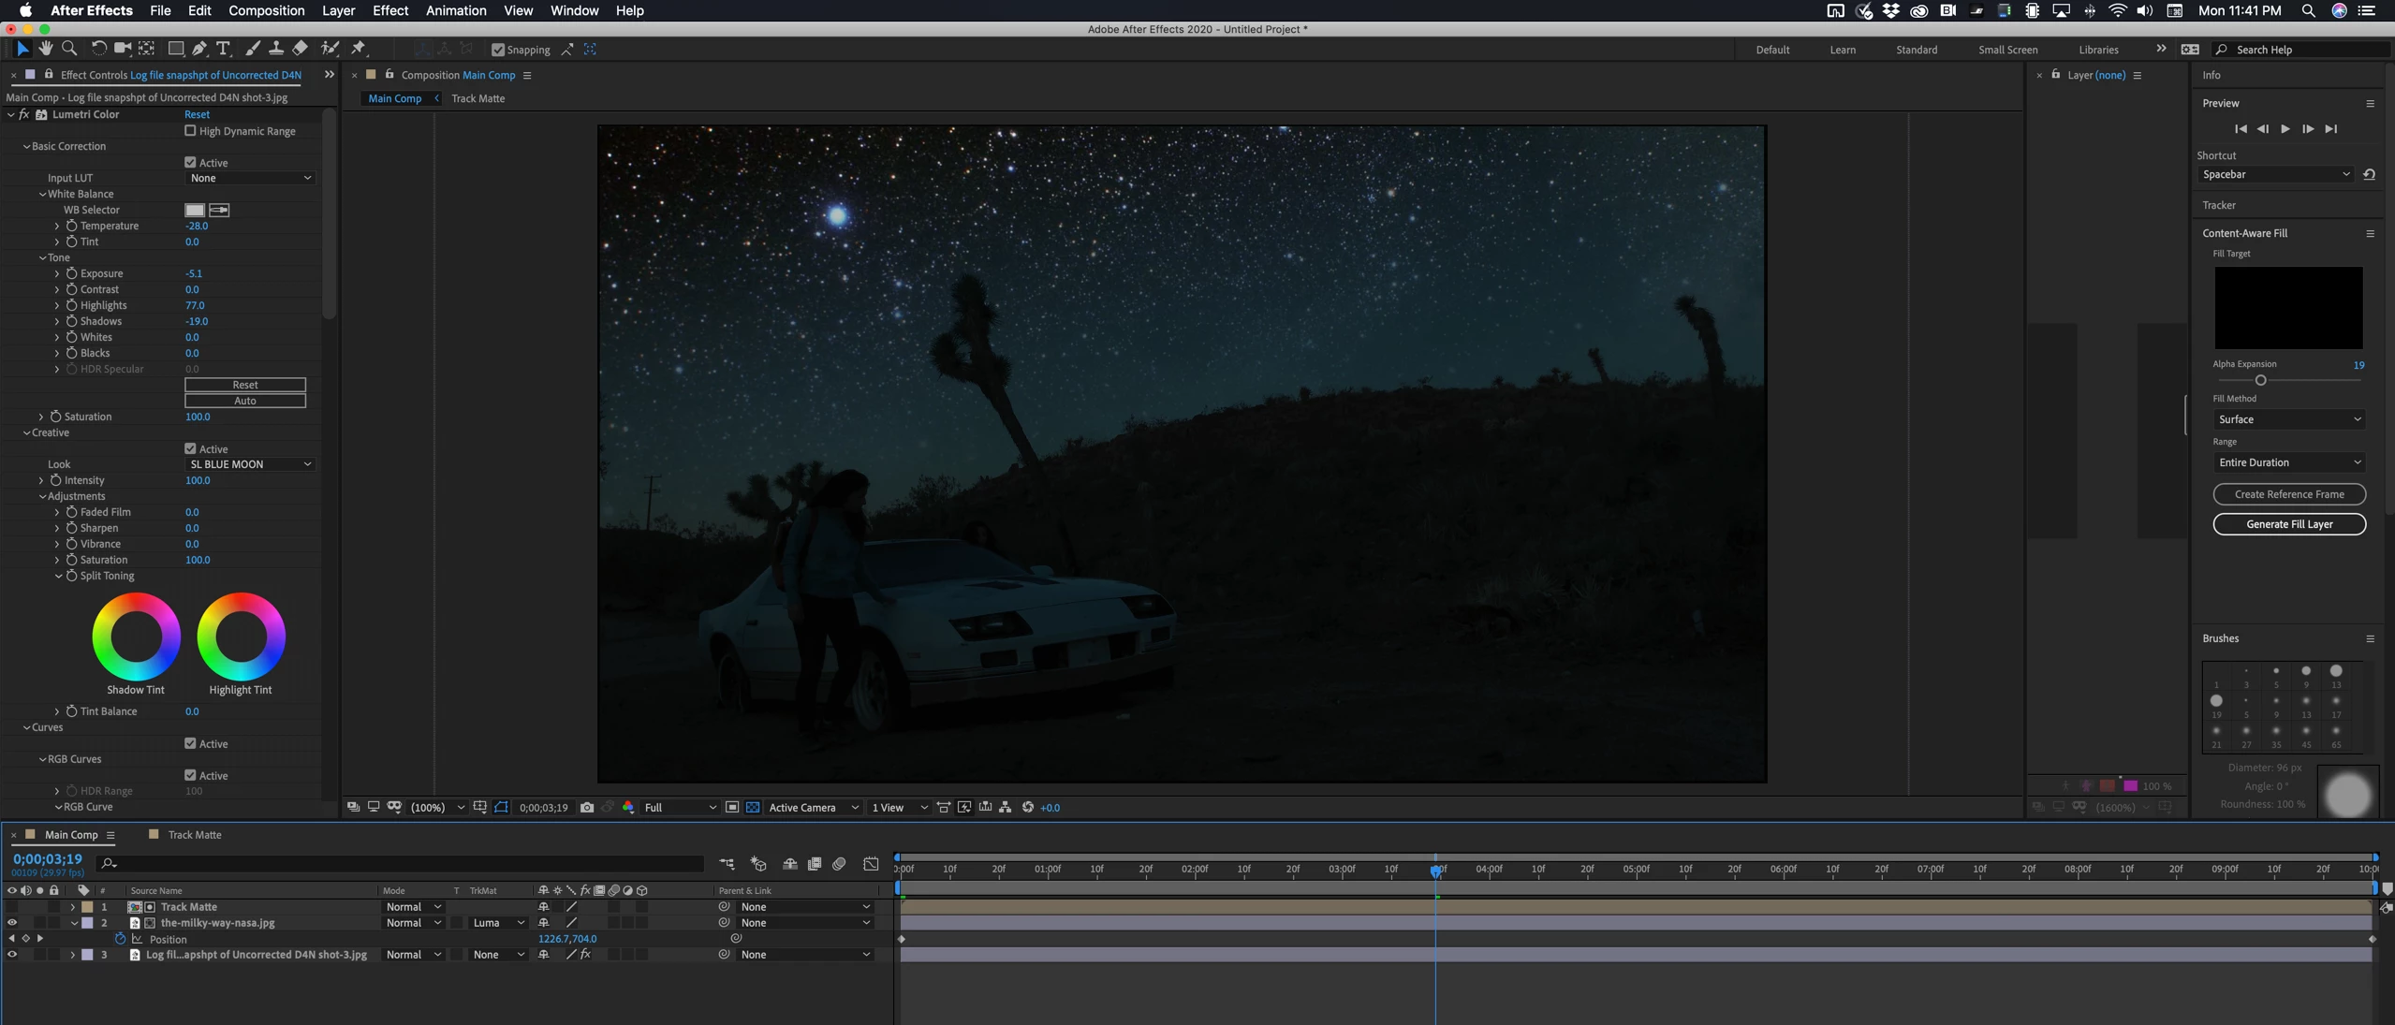This screenshot has height=1025, width=2395.
Task: Select the Eraser tool
Action: 301,49
